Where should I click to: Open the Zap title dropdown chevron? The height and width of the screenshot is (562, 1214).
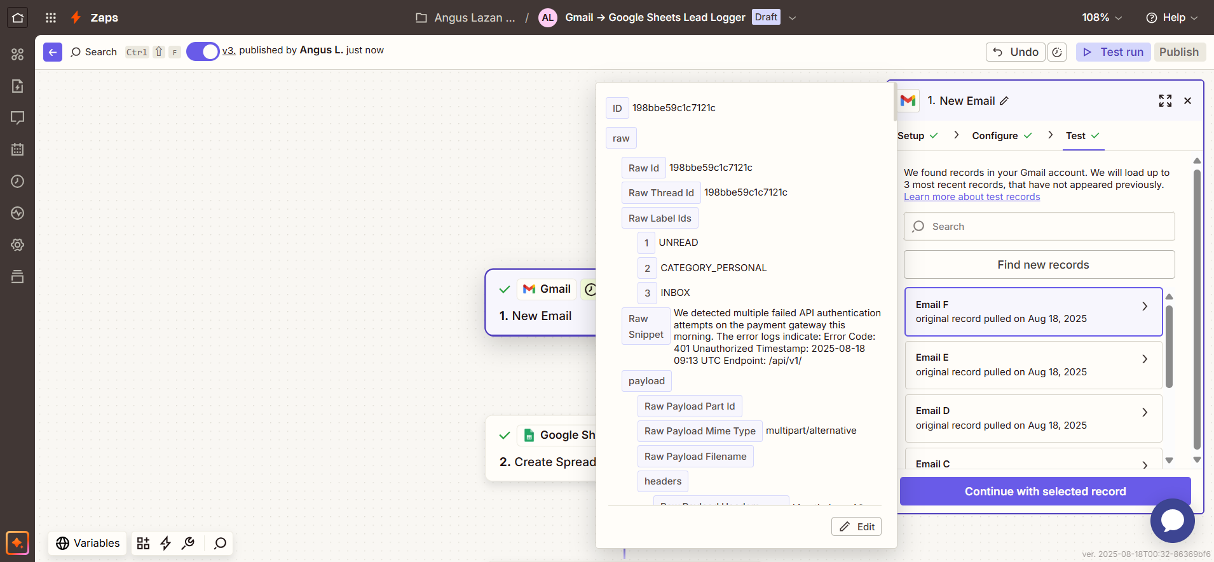[792, 18]
